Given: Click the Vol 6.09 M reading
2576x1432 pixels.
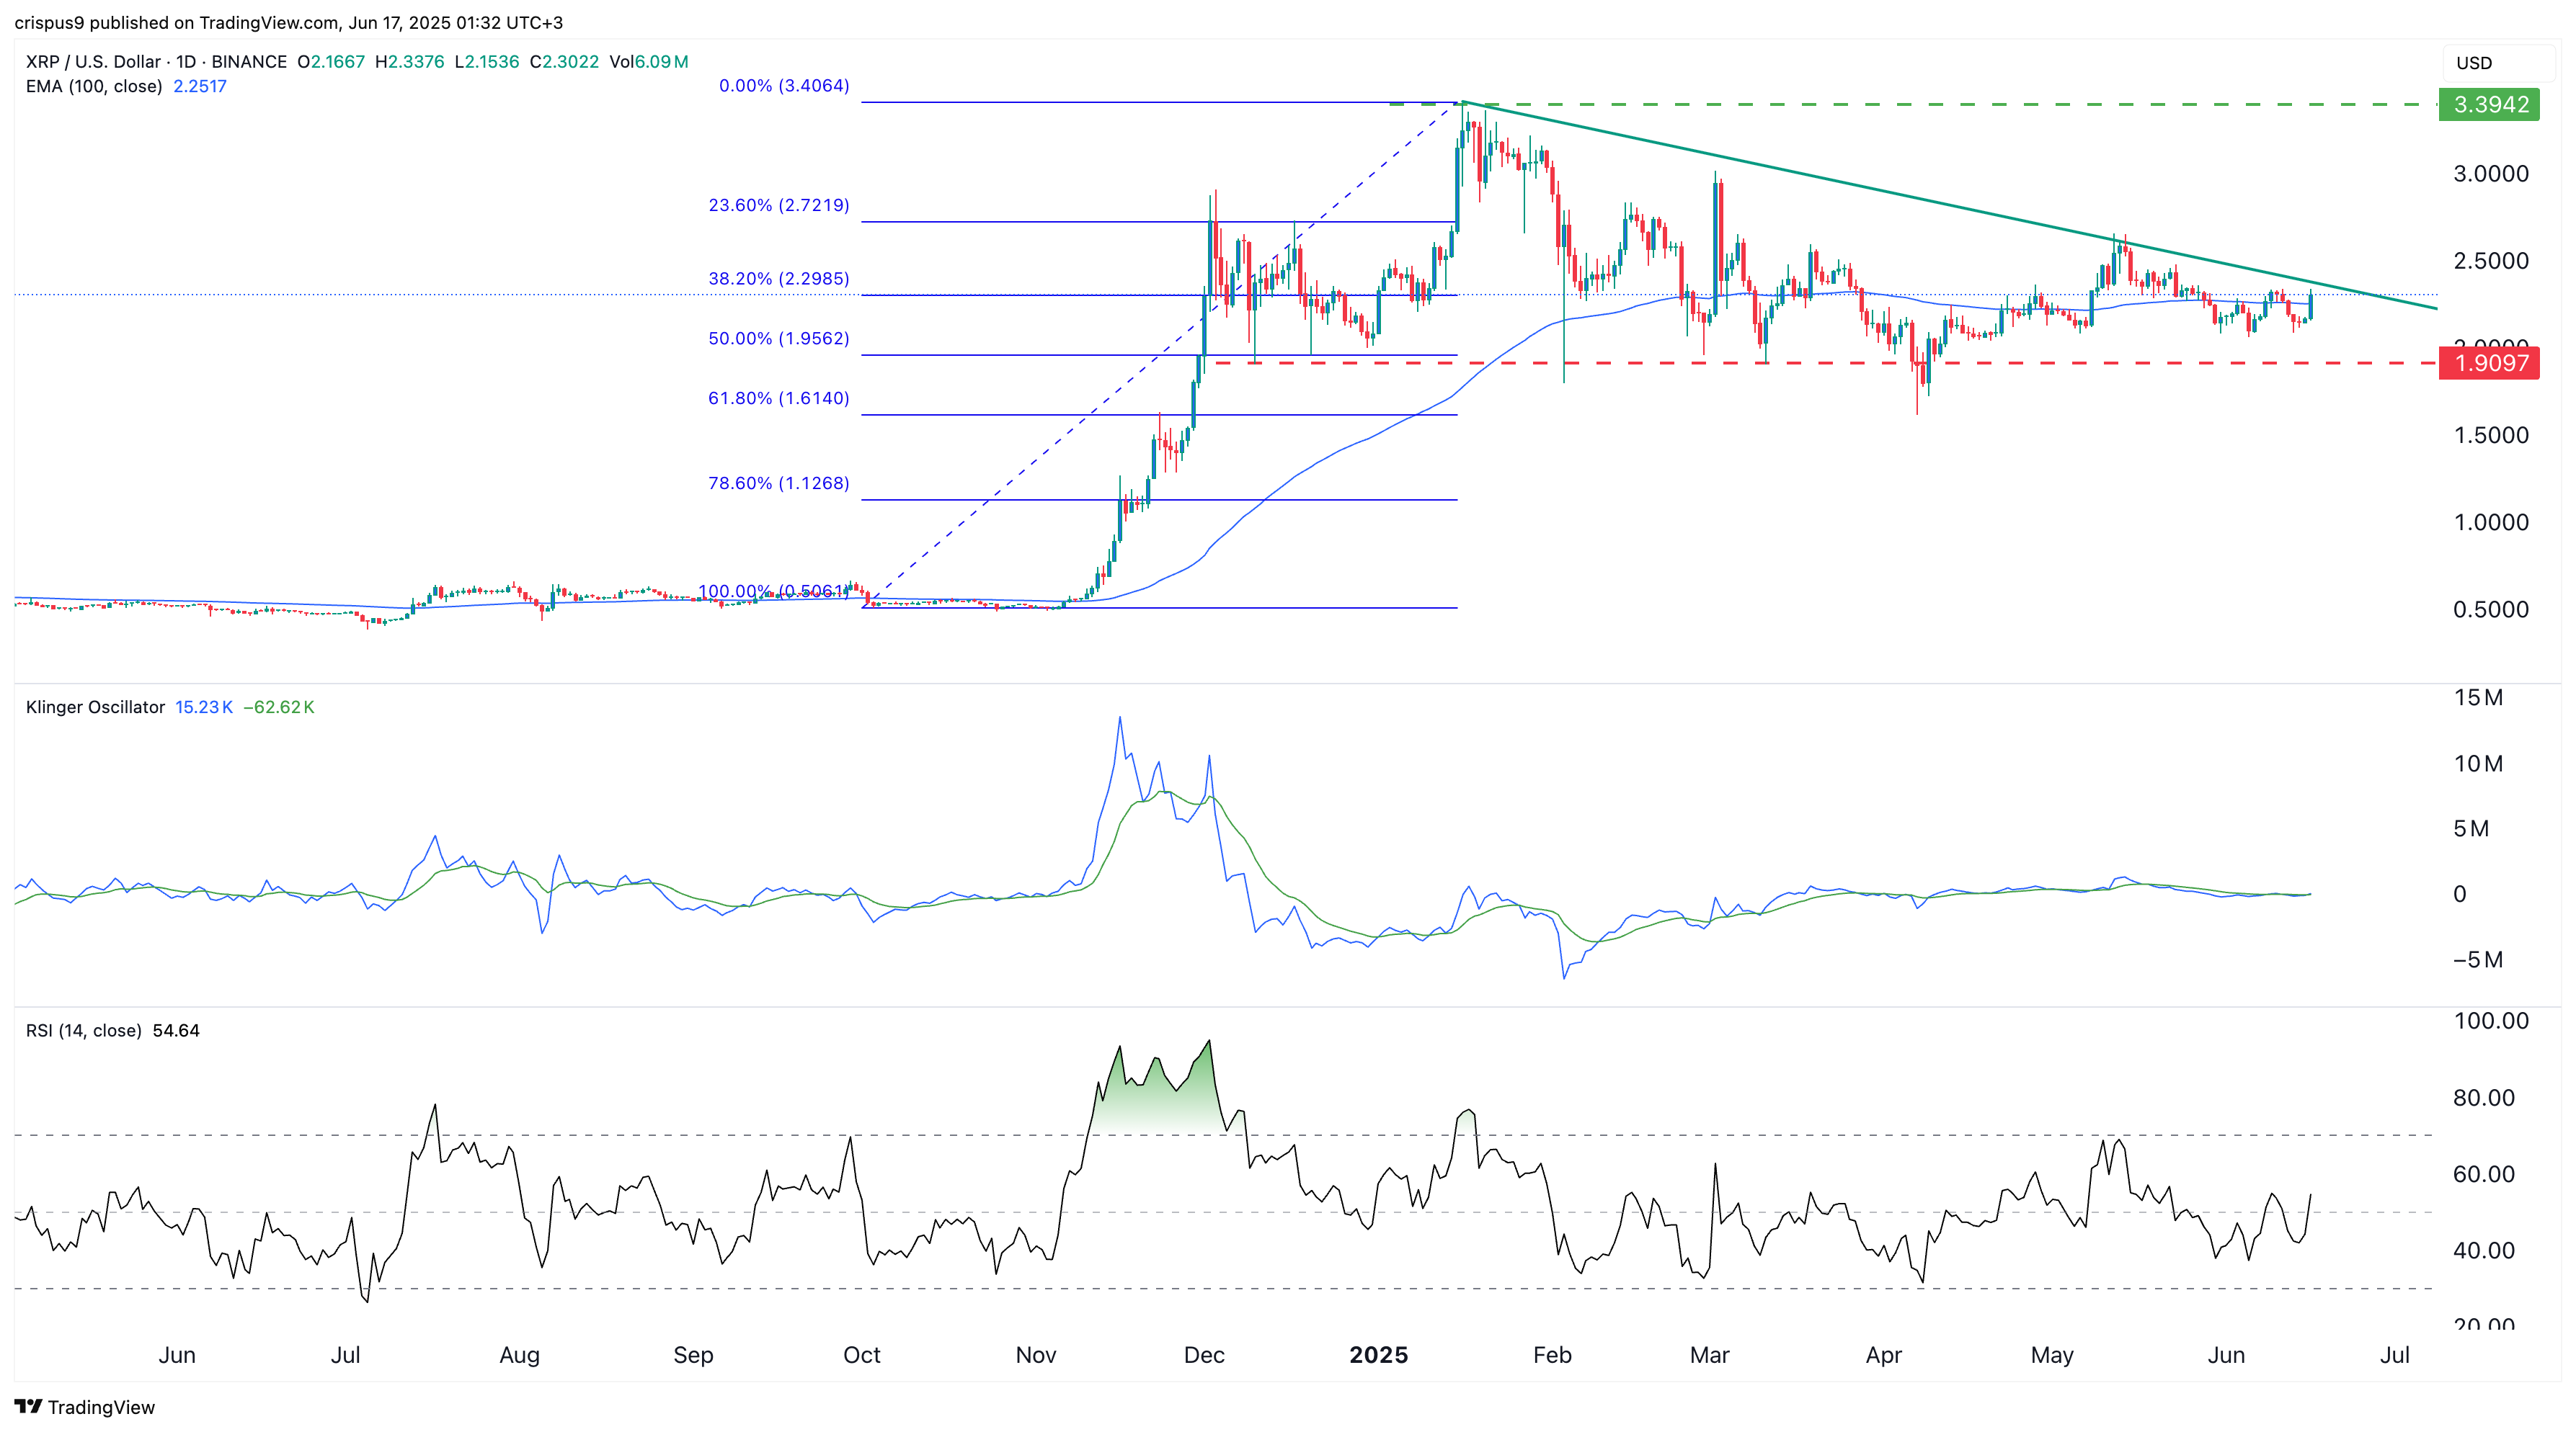Looking at the screenshot, I should pos(649,62).
